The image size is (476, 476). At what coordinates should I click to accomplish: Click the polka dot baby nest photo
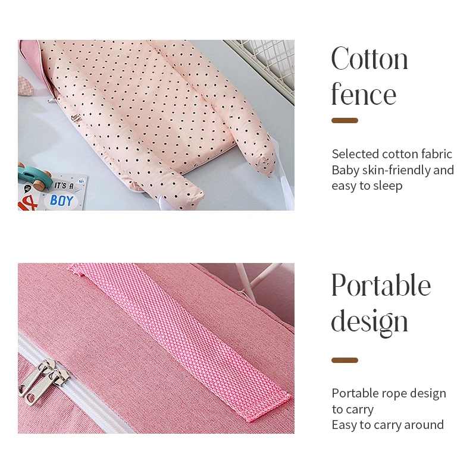(156, 125)
